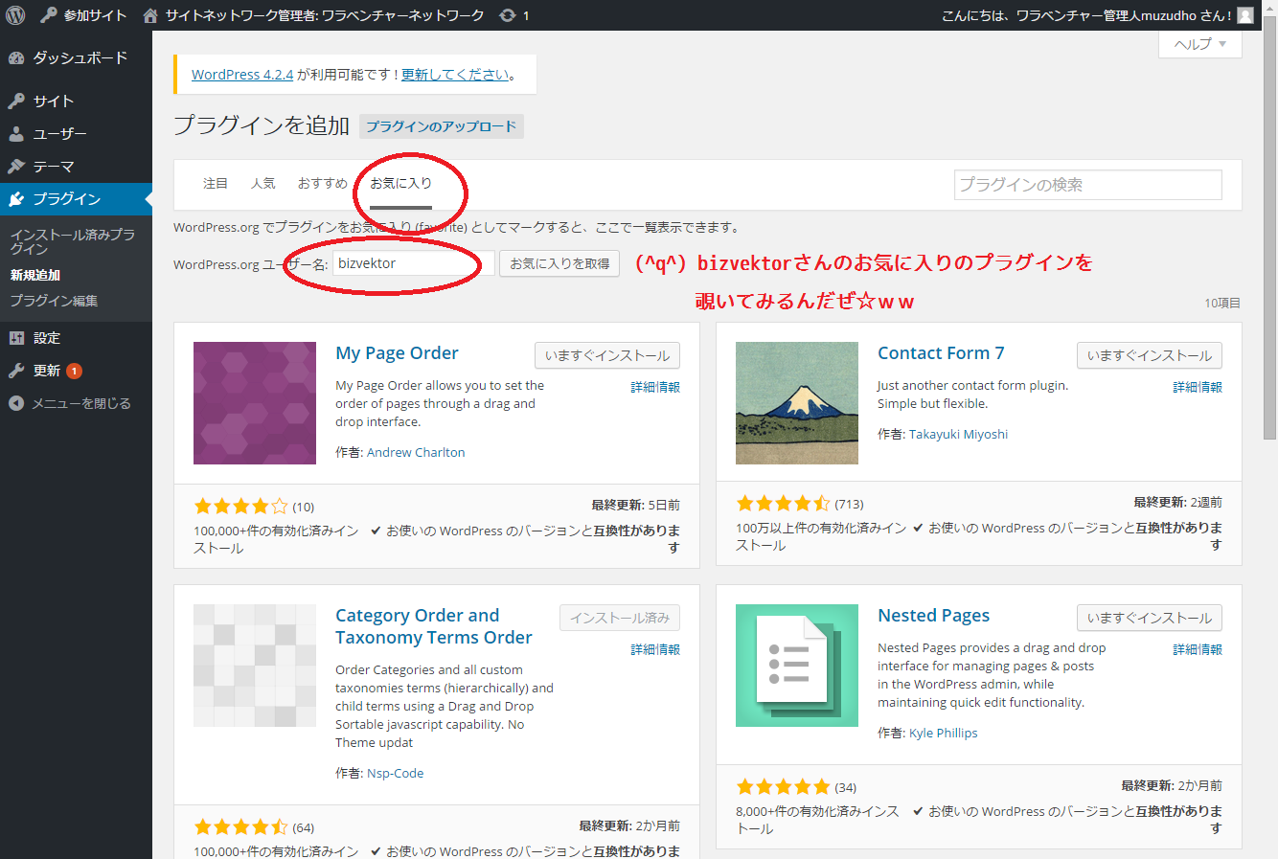Click the プラグイン plug icon in sidebar
The width and height of the screenshot is (1278, 859).
pyautogui.click(x=16, y=199)
